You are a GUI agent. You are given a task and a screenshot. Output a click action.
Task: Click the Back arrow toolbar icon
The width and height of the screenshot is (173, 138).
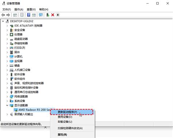3,15
